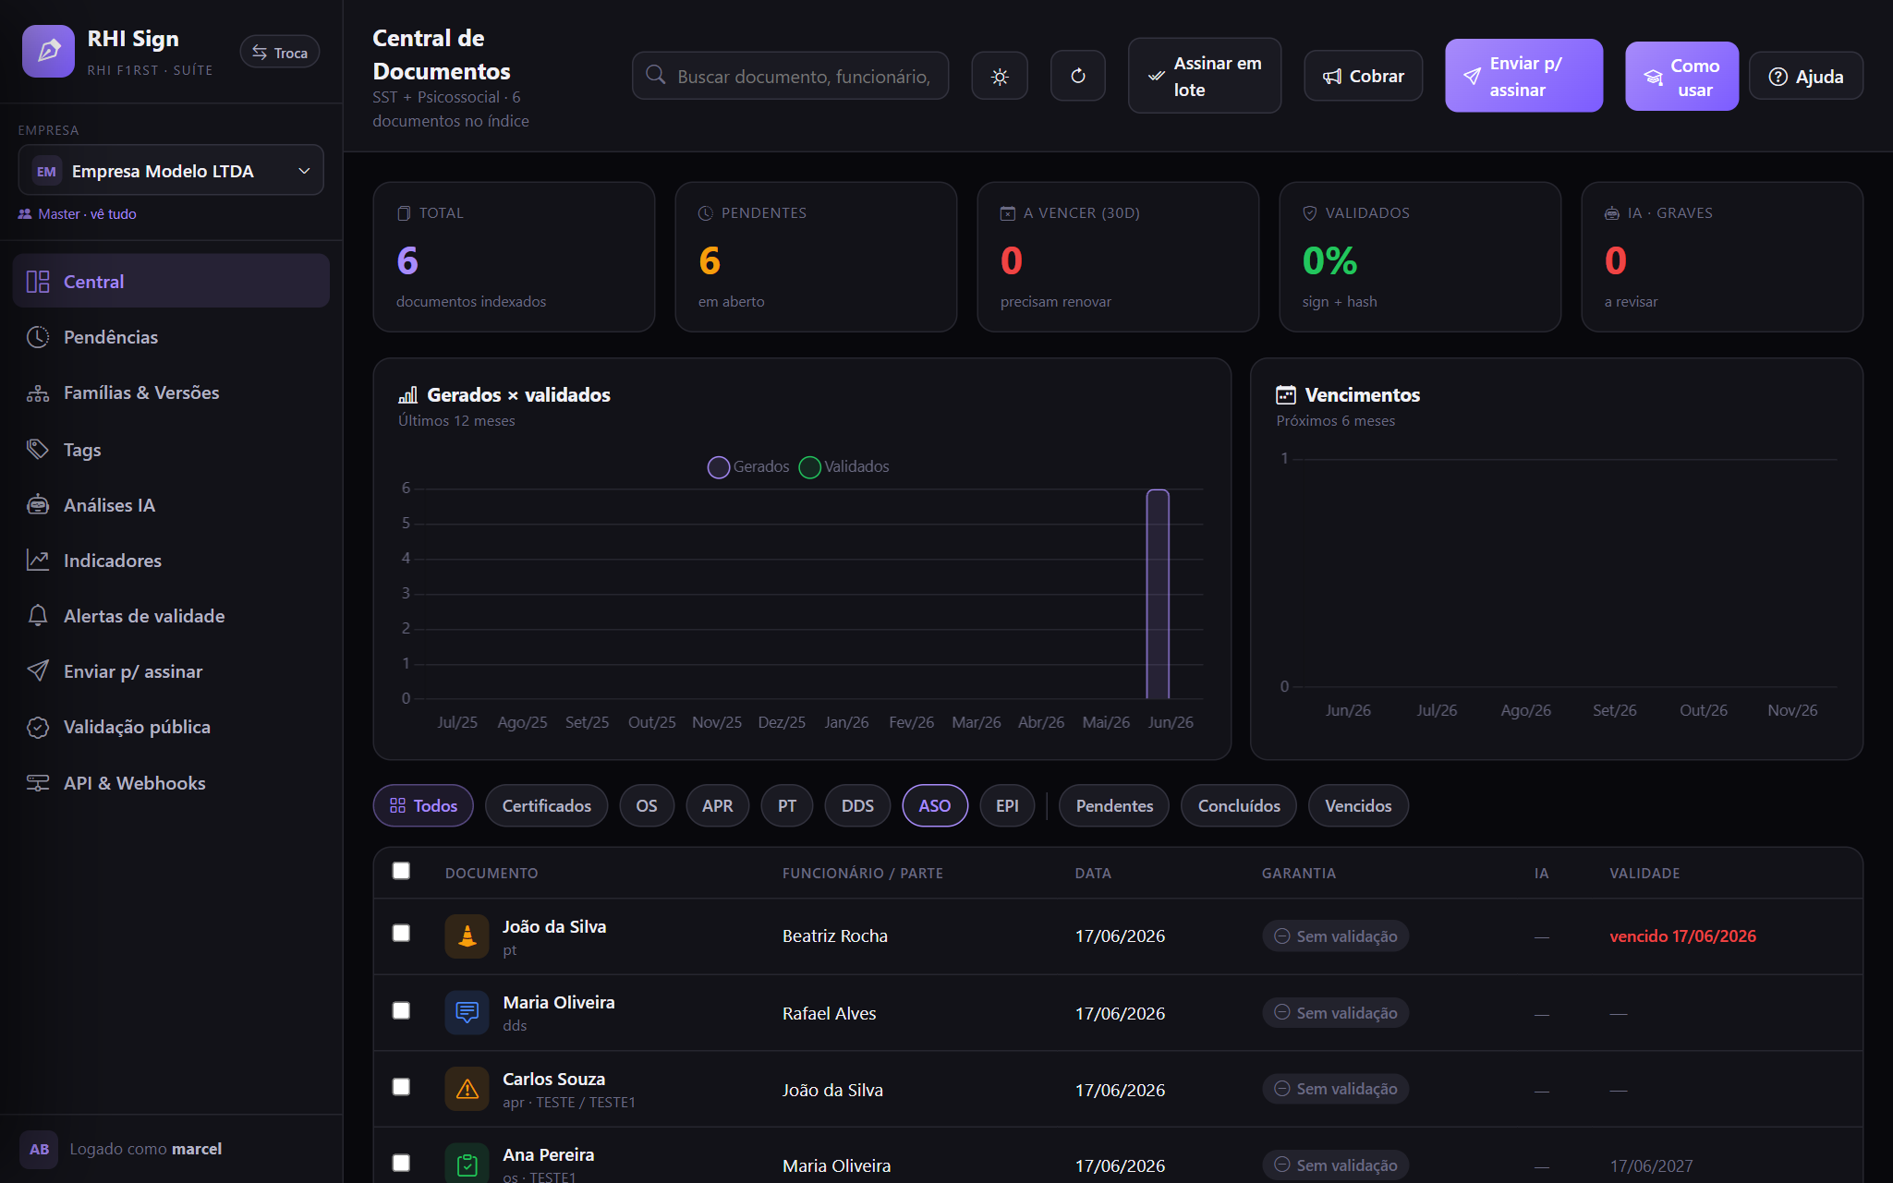Click the apr warning icon for Carlos Souza
The width and height of the screenshot is (1893, 1183).
coord(467,1089)
